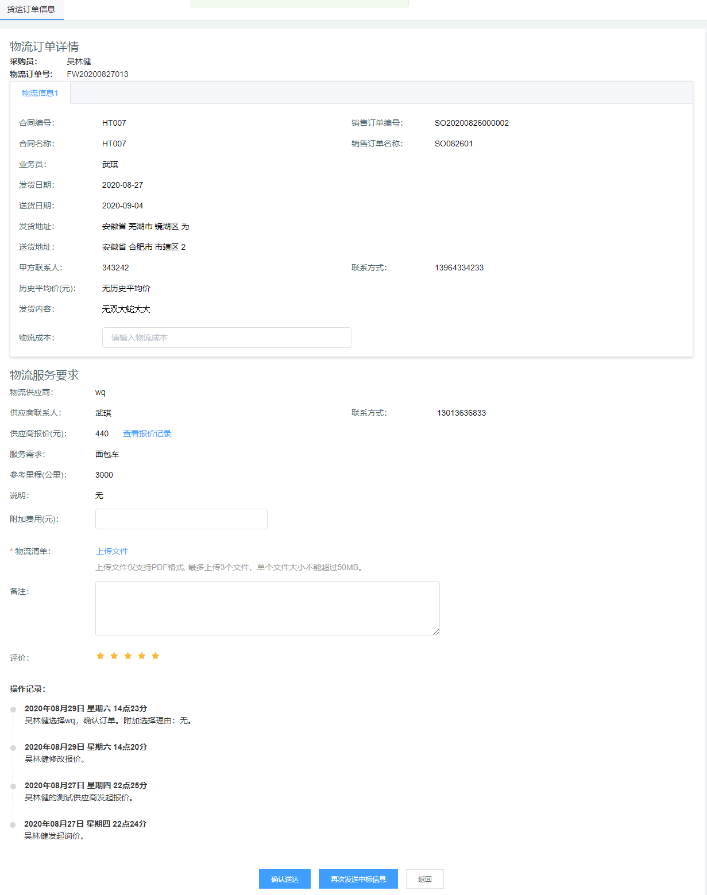Select the 物流信息1 tab

pyautogui.click(x=40, y=93)
